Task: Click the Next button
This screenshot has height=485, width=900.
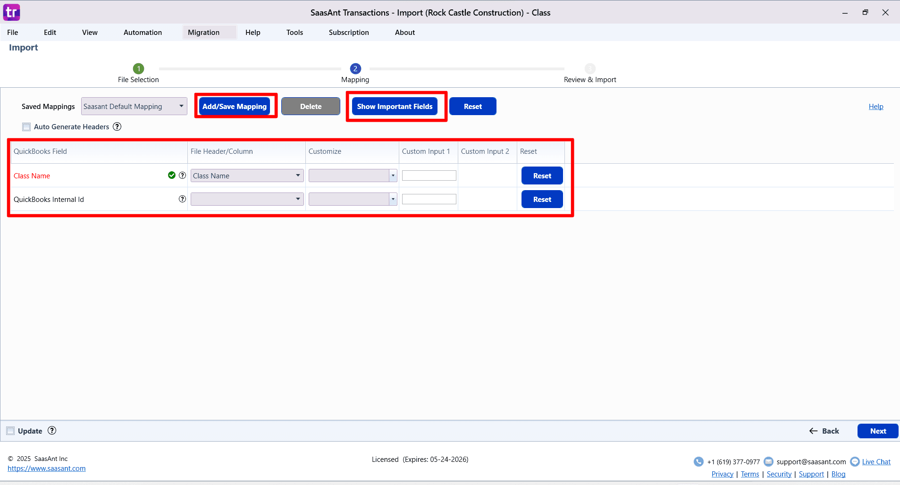Action: click(878, 431)
